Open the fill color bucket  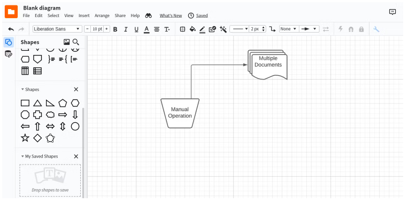[x=192, y=29]
